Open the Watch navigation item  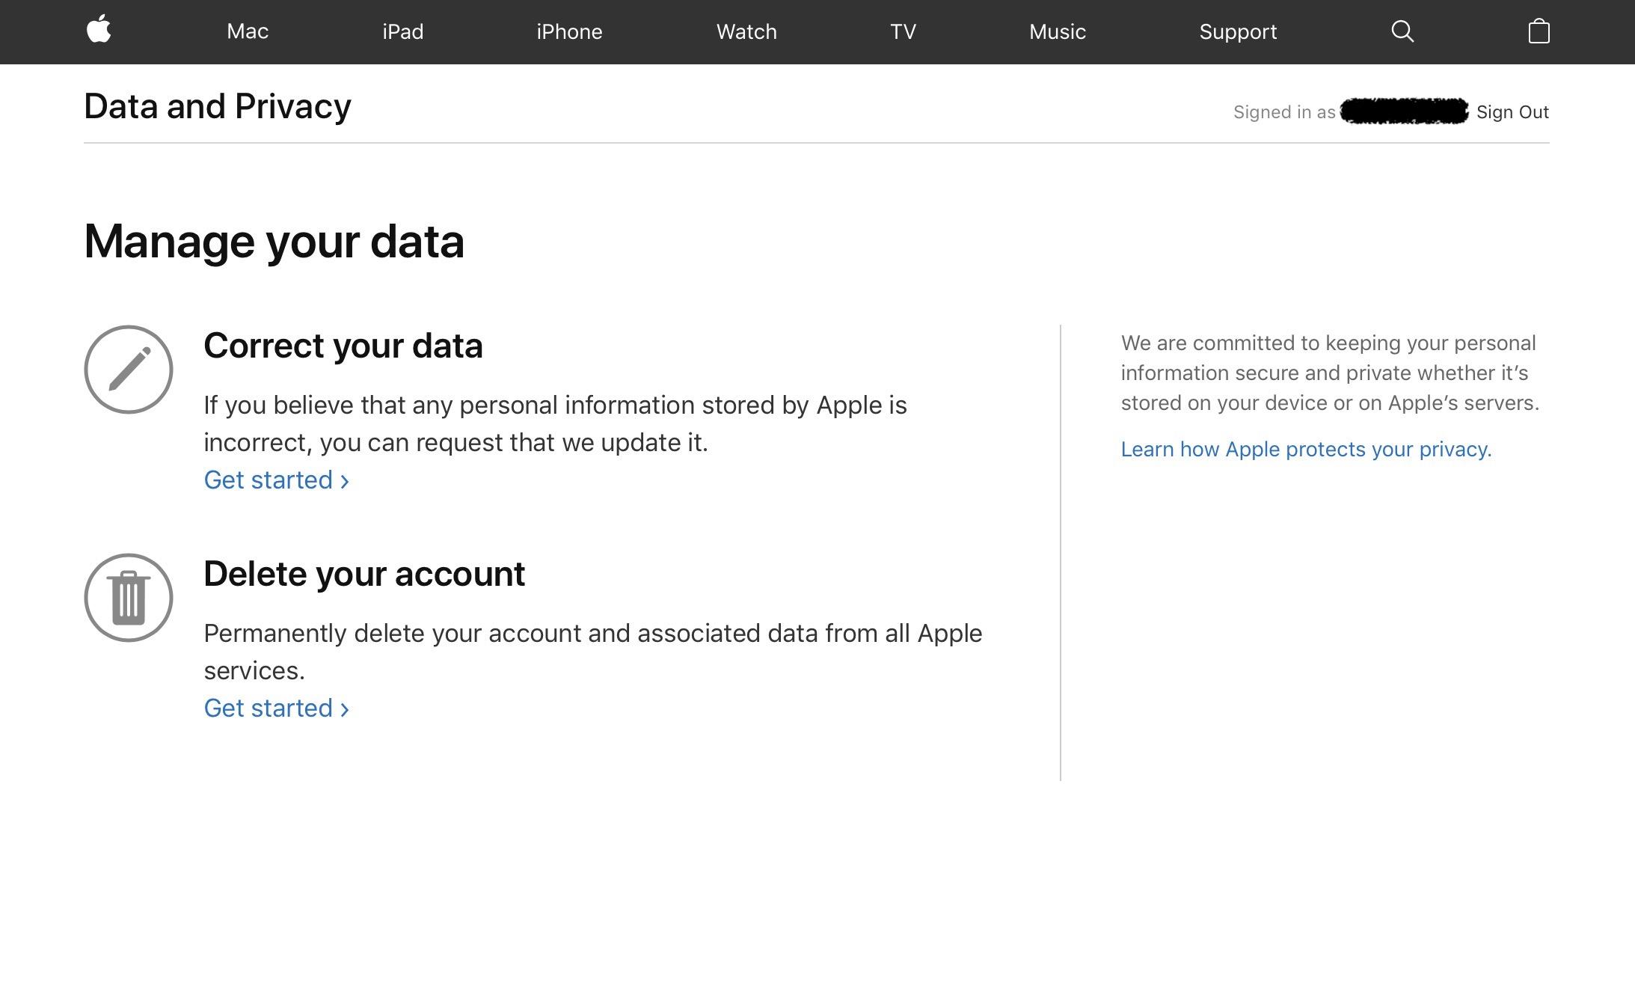pos(746,31)
